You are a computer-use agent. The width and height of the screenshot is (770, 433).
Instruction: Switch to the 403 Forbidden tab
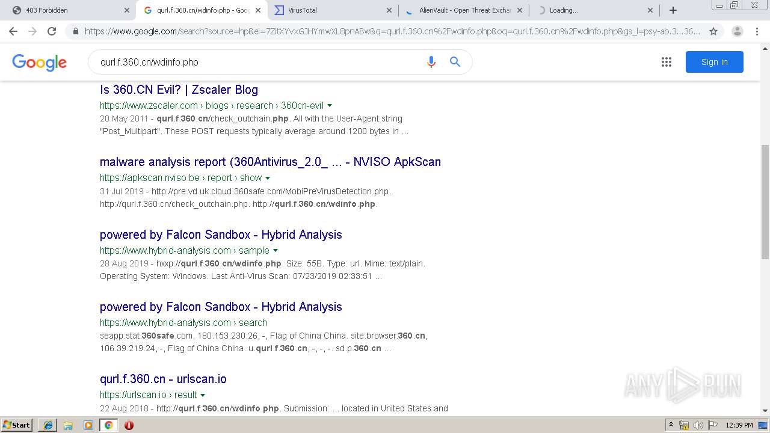pos(71,10)
